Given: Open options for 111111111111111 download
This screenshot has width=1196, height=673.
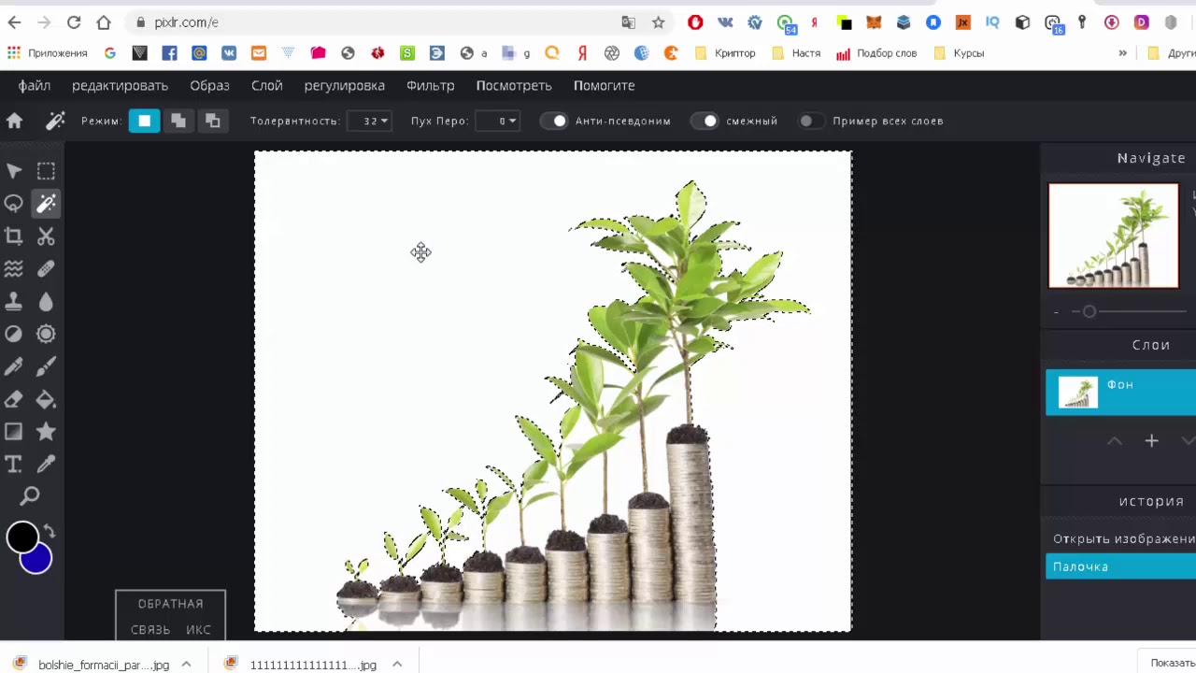Looking at the screenshot, I should 397,665.
